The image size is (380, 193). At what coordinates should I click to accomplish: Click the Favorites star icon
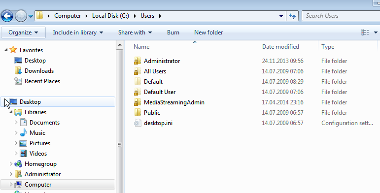13,50
